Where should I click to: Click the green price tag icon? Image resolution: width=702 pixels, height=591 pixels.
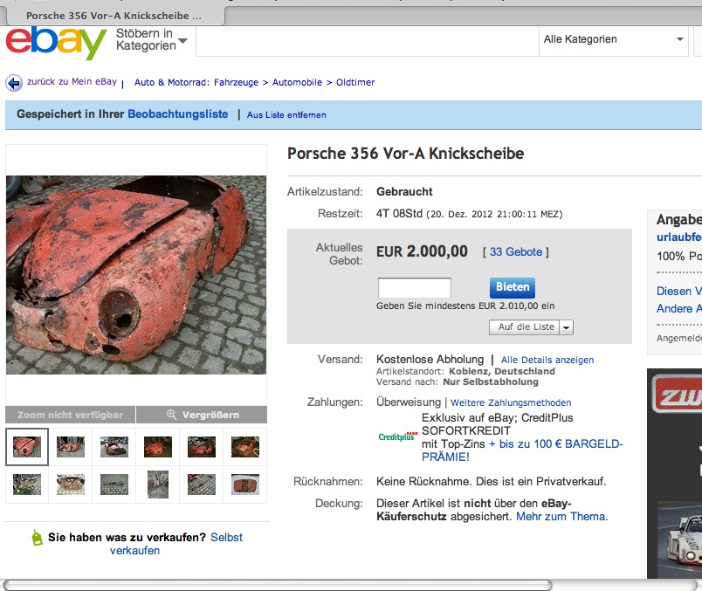click(38, 538)
